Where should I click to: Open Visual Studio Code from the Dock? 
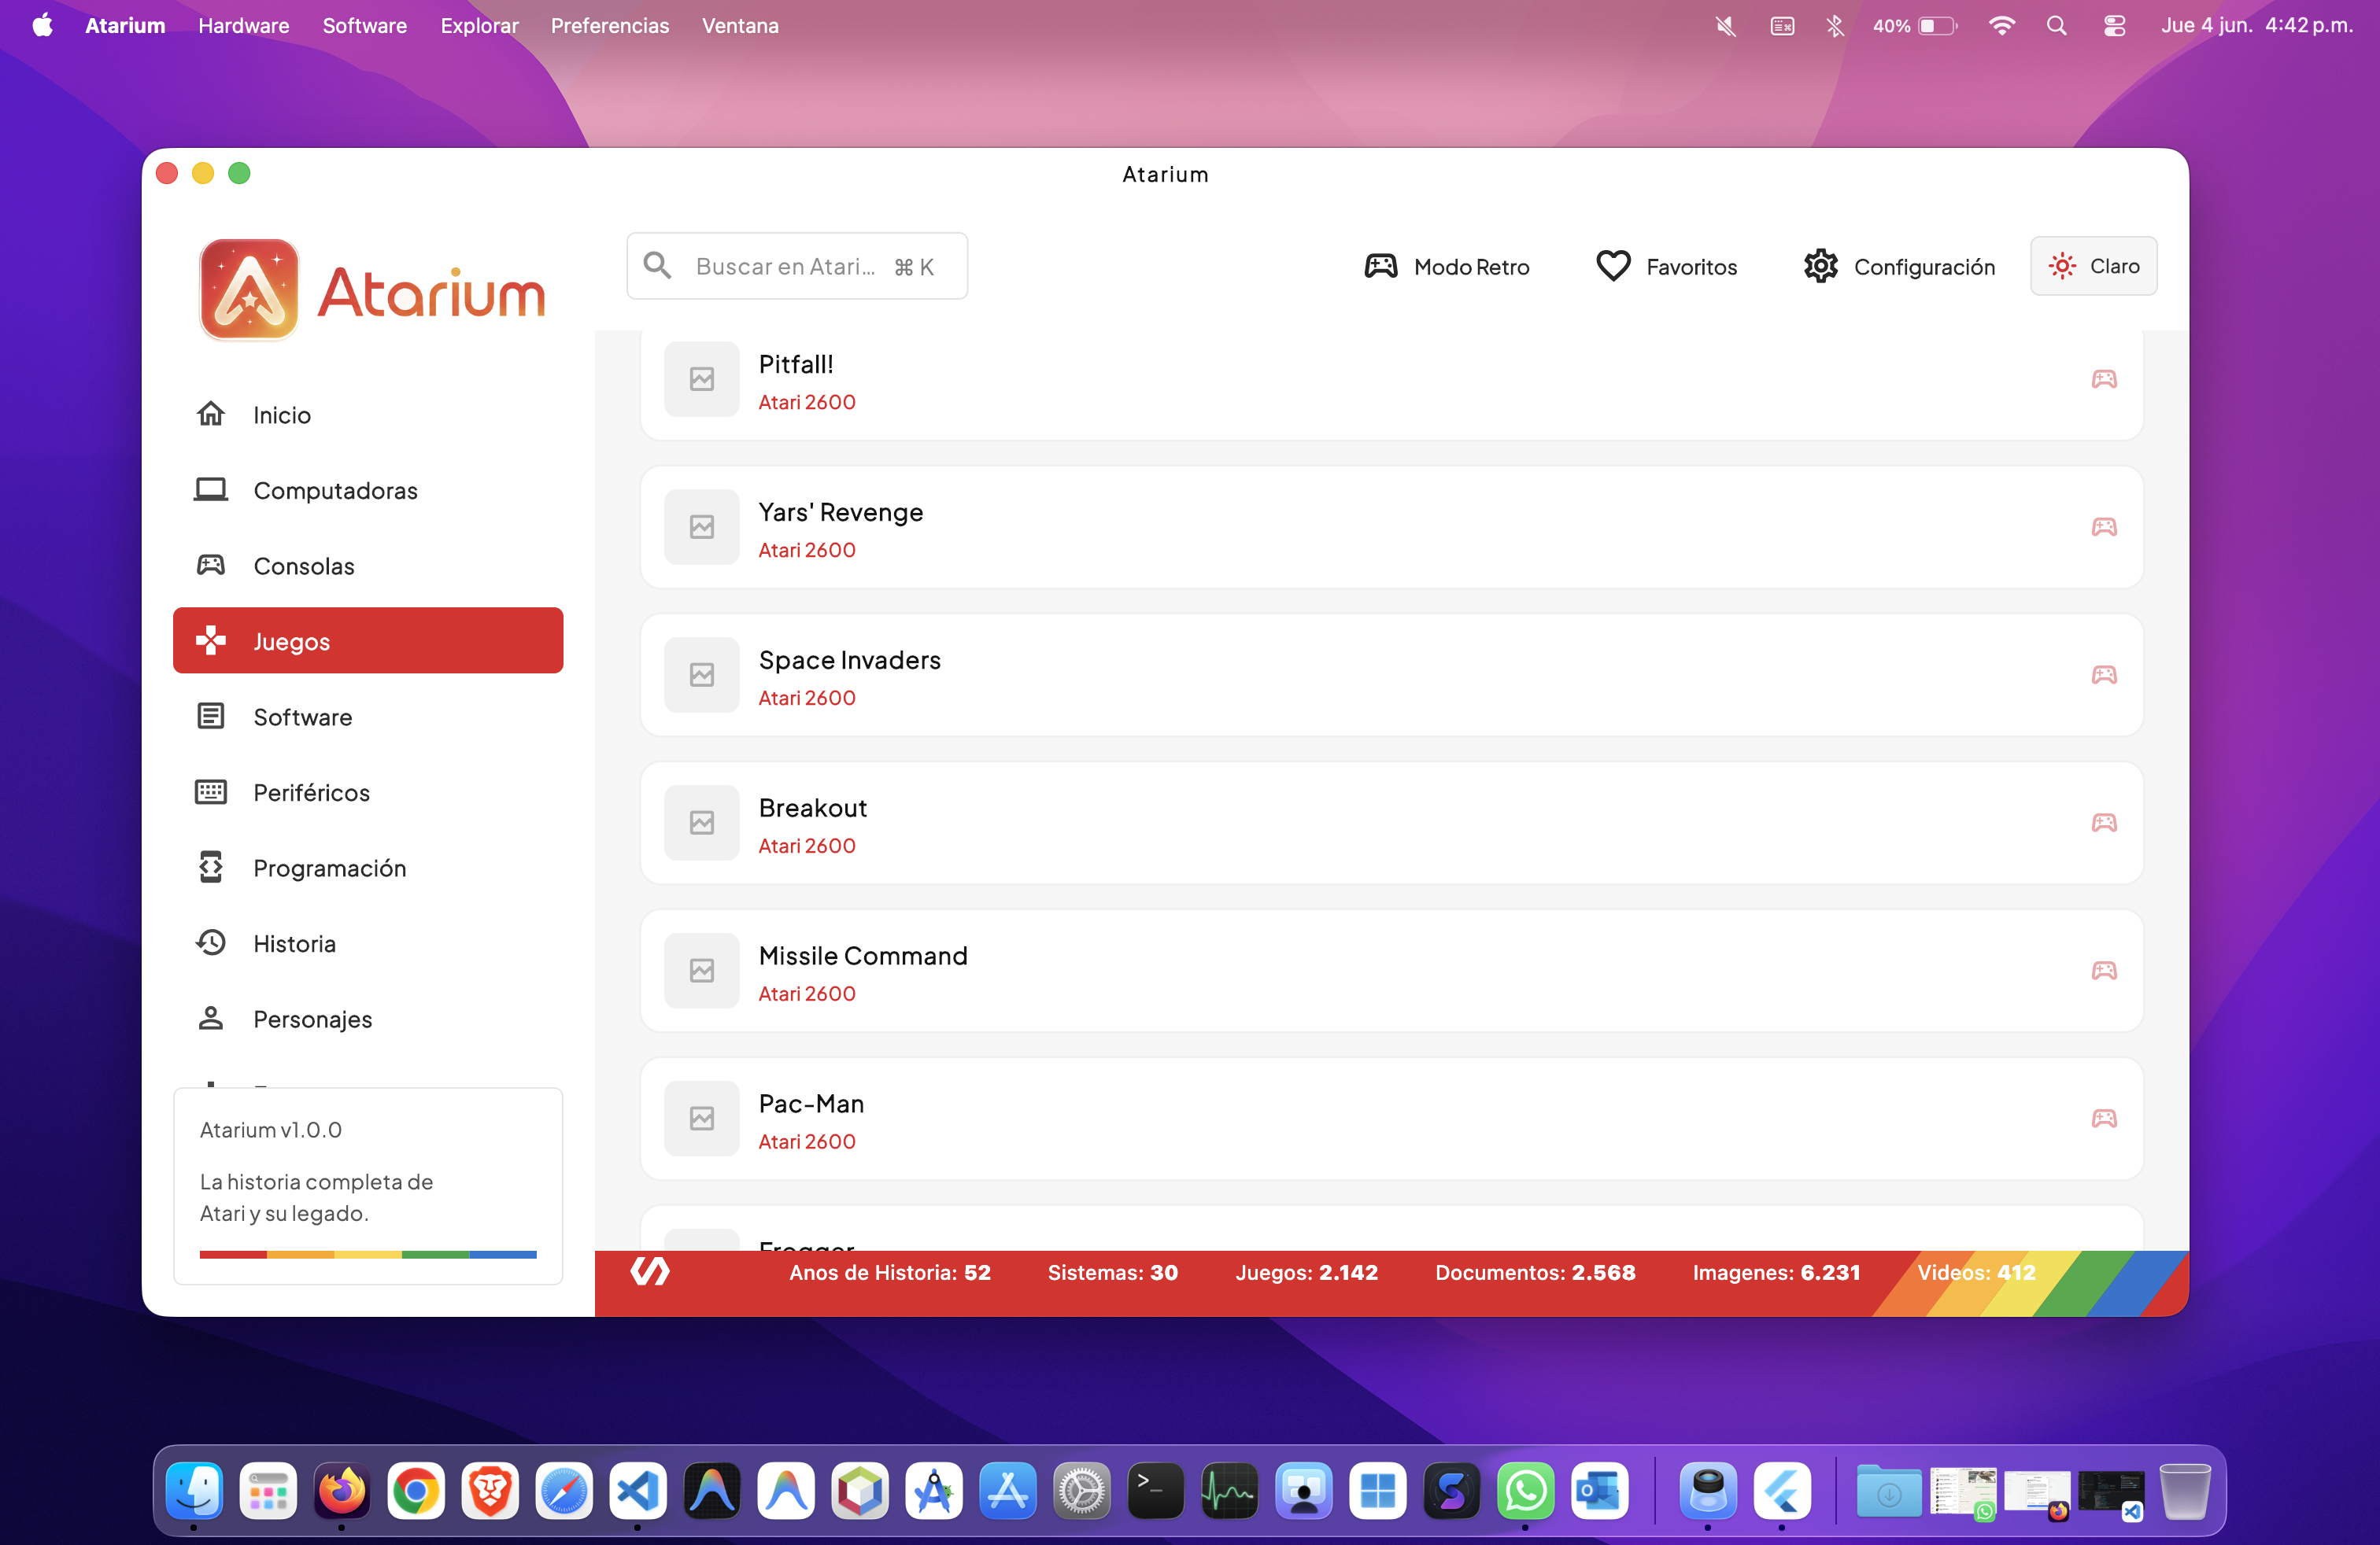638,1491
